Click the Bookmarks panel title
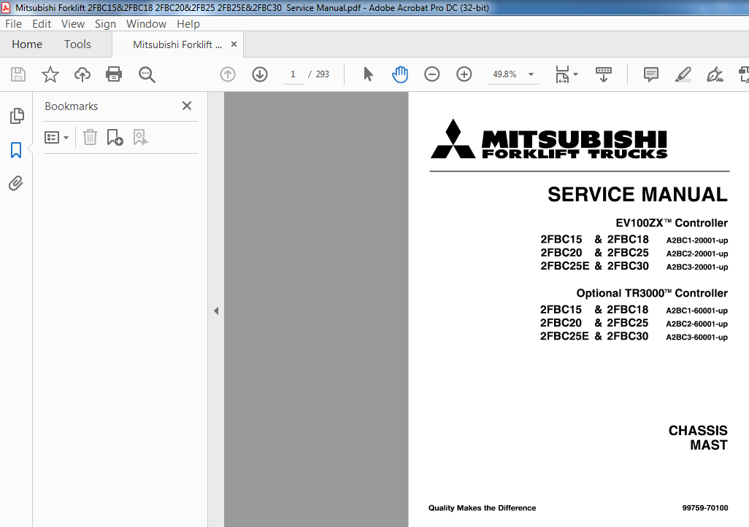Image resolution: width=749 pixels, height=527 pixels. click(x=71, y=106)
